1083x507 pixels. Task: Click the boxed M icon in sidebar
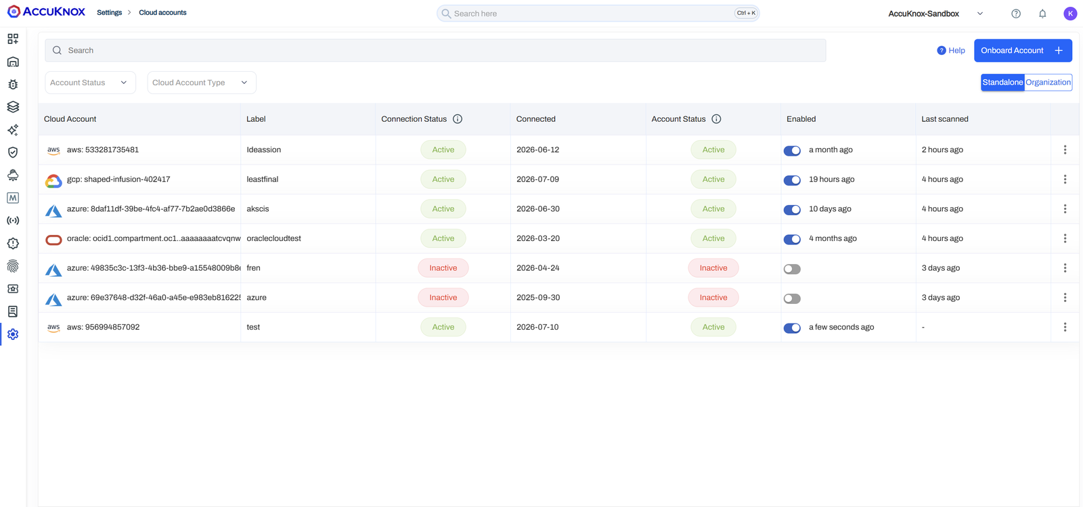[13, 198]
